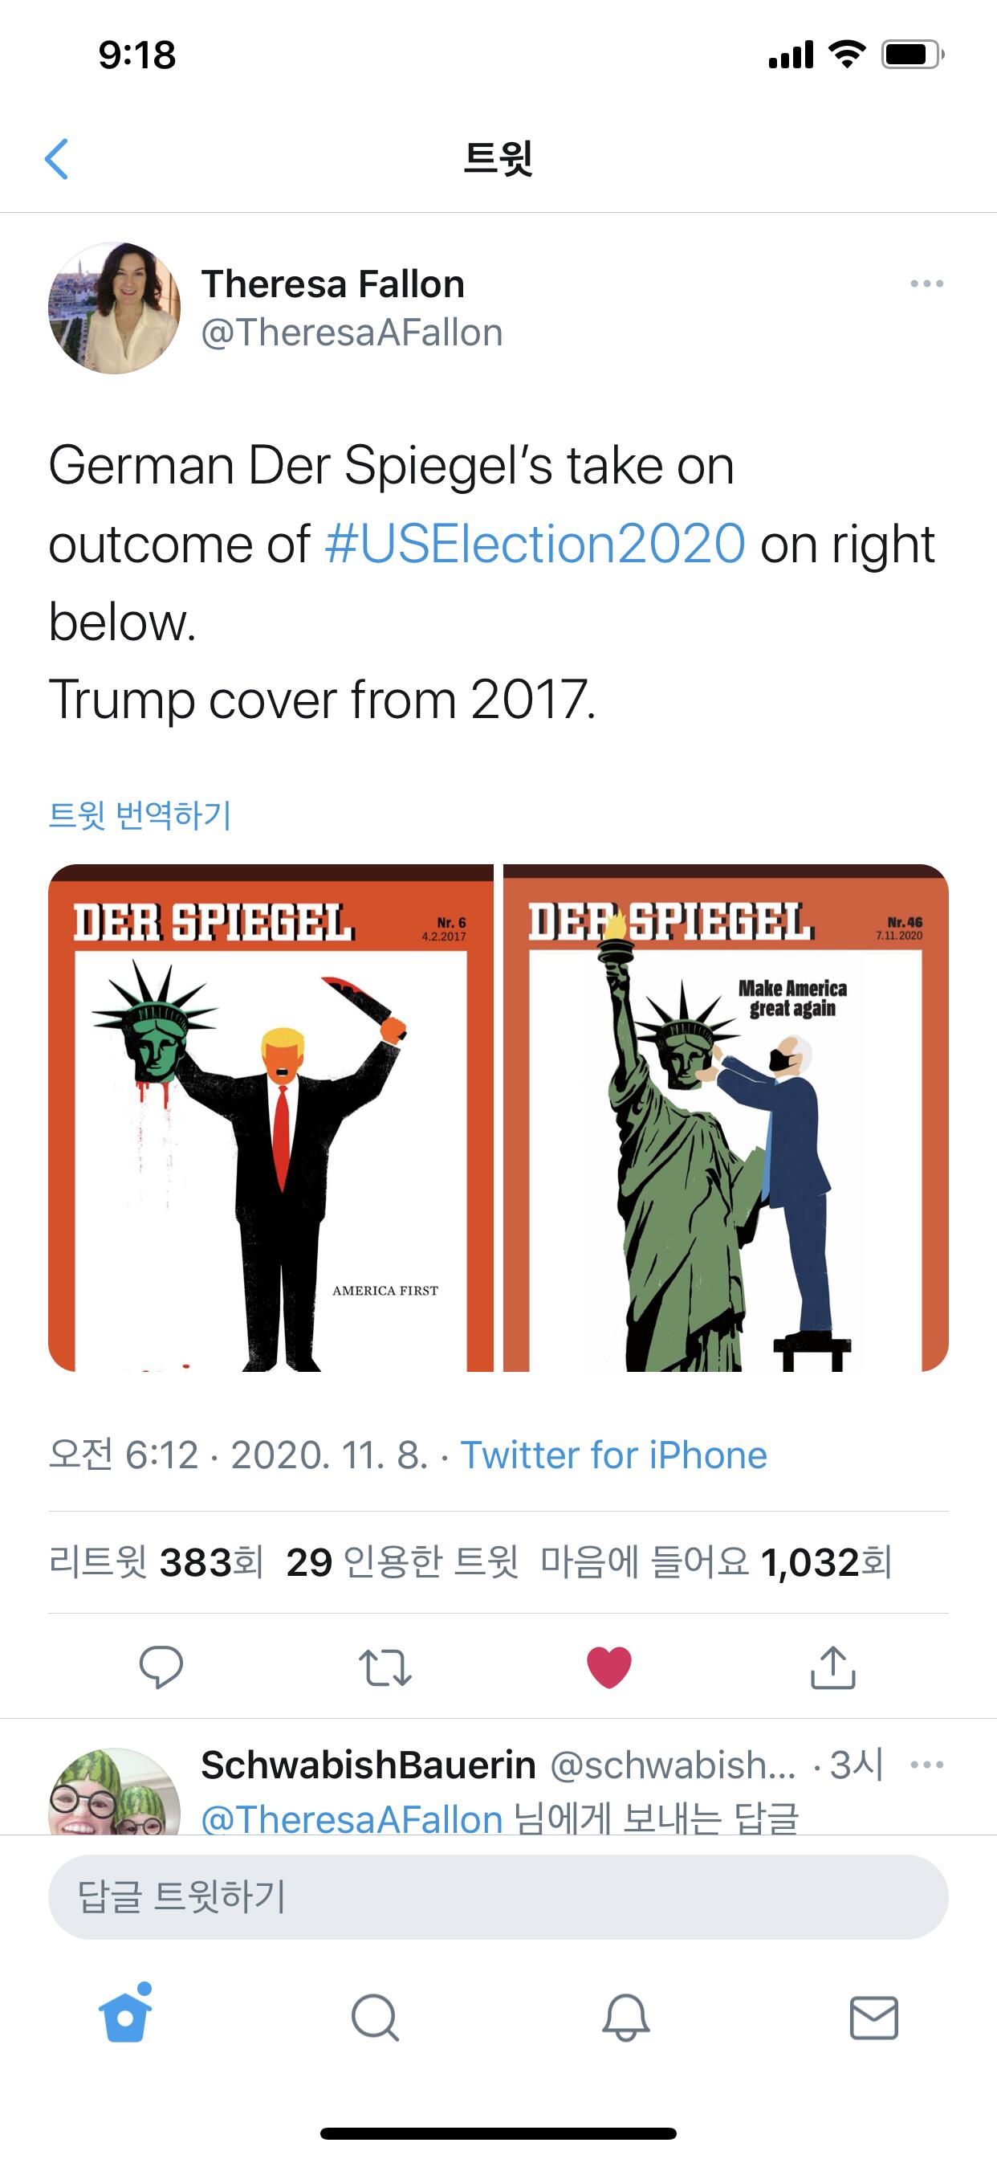Screen dimensions: 997x2159
Task: Unlike the tweet with the red heart
Action: pyautogui.click(x=609, y=1666)
